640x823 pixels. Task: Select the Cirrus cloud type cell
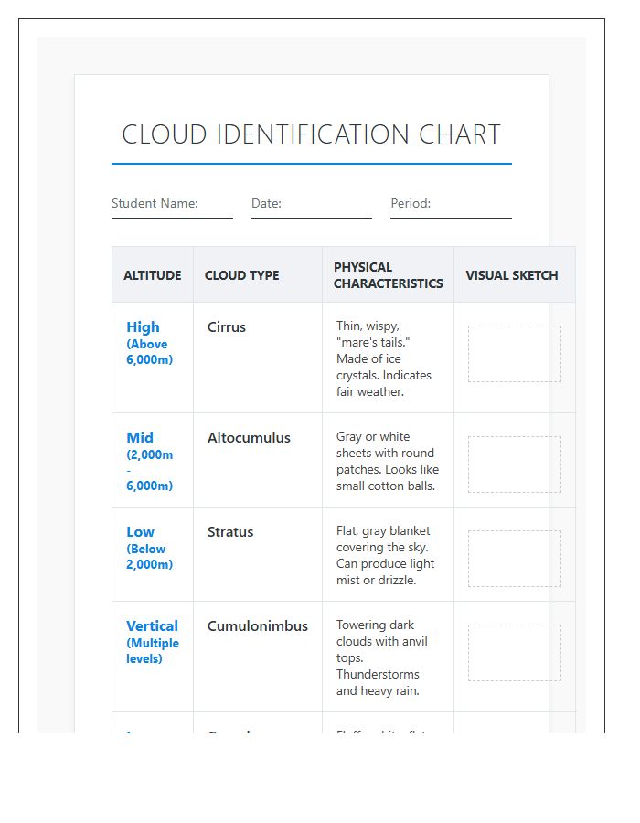258,358
